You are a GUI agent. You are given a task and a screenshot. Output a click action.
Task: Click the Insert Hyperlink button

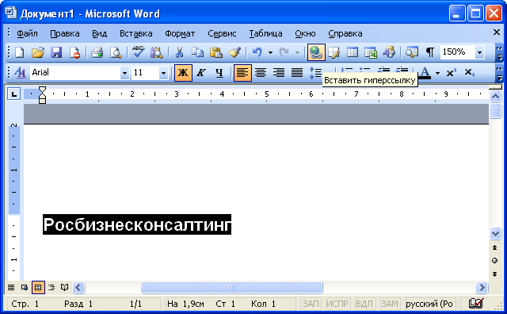[x=316, y=52]
